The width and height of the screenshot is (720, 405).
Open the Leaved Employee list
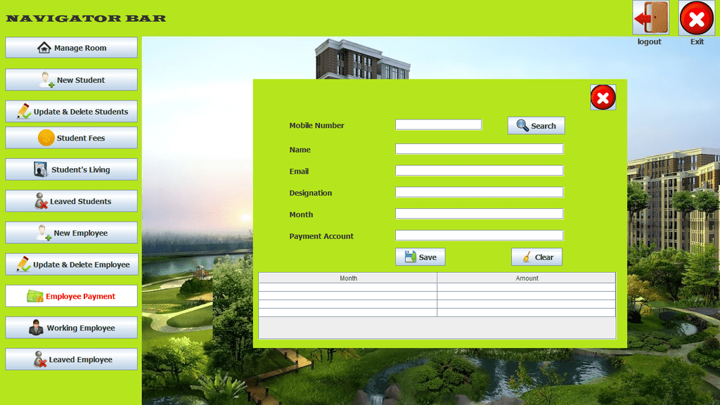71,359
